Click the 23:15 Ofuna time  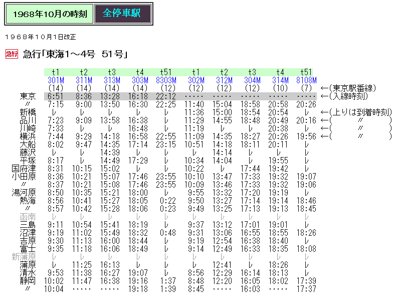pos(166,144)
